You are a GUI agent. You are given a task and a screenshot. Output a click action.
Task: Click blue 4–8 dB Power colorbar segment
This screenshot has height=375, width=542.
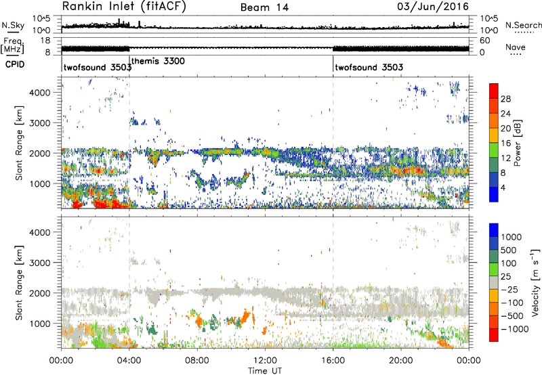click(494, 179)
